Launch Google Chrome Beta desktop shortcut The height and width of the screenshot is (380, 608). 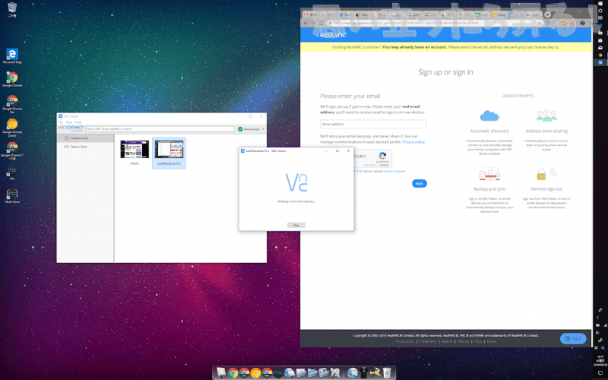[12, 150]
